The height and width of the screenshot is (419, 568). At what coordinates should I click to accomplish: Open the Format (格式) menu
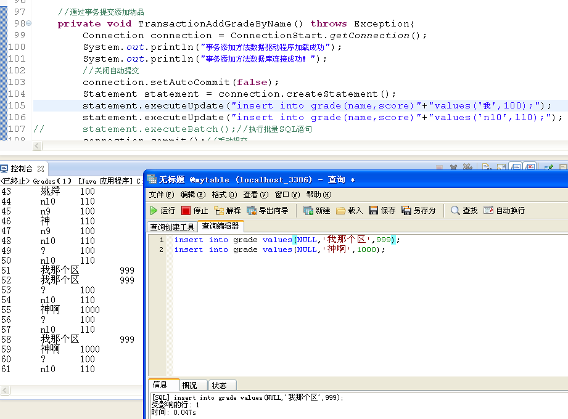pyautogui.click(x=224, y=195)
